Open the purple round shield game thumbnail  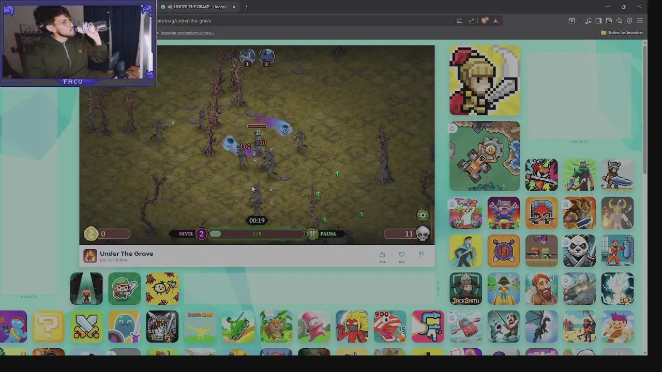point(504,251)
